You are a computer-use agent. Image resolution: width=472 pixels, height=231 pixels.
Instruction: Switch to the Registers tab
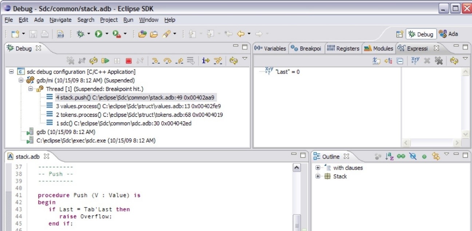[343, 48]
